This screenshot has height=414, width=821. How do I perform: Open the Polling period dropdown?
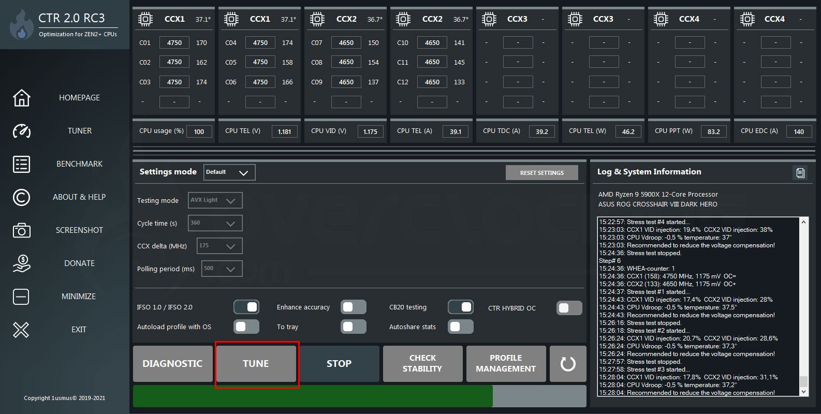pos(222,269)
